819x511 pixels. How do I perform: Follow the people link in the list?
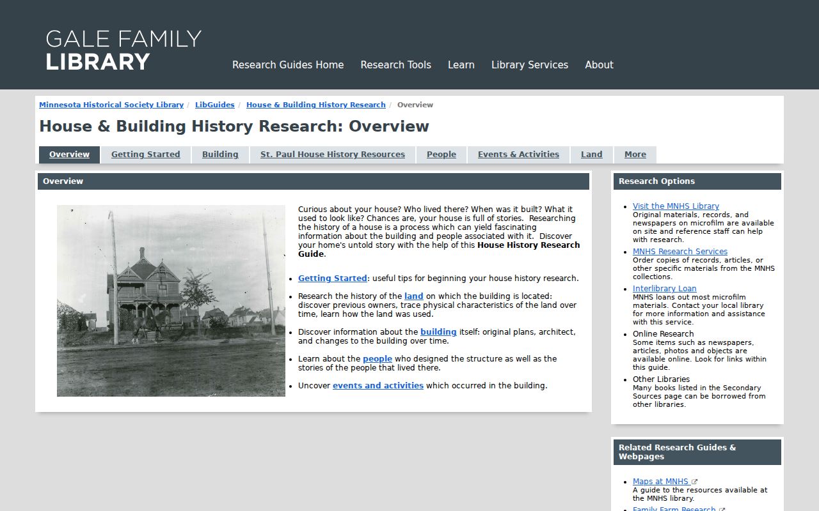378,359
